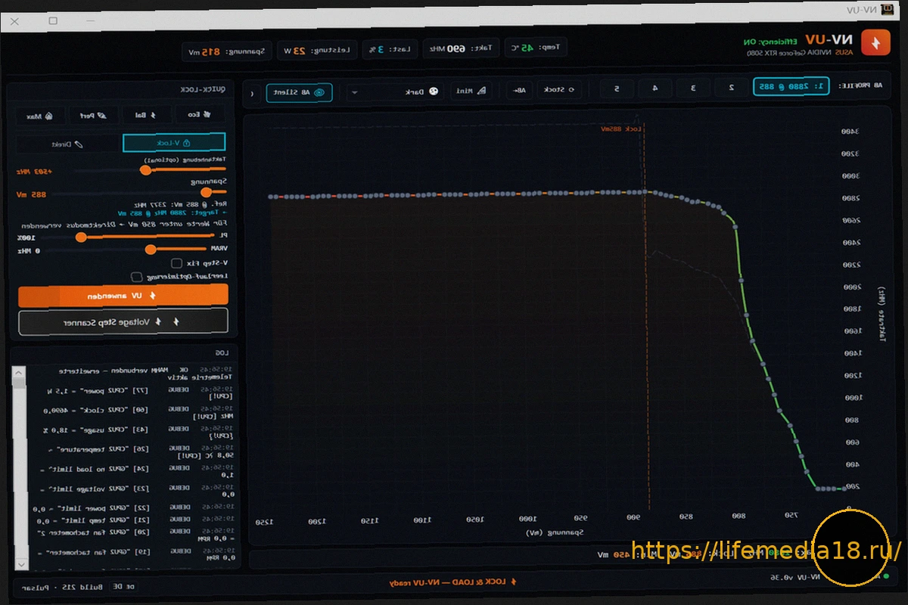This screenshot has height=605, width=908.
Task: Click the Spannung voltage slider handle
Action: pyautogui.click(x=206, y=193)
